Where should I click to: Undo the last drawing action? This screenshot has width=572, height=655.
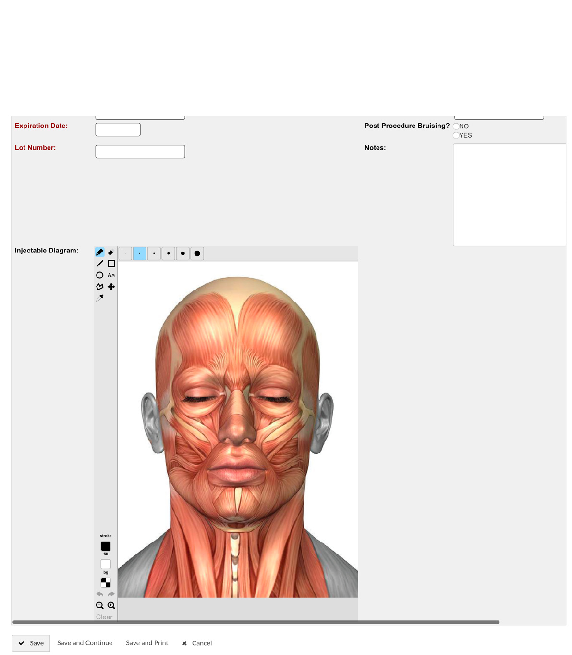[99, 594]
